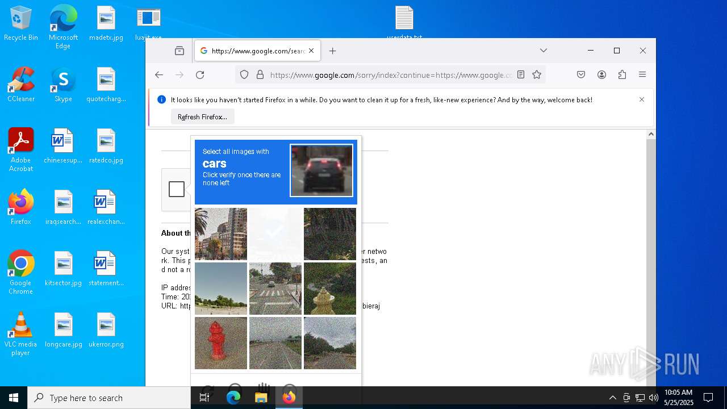Select captcha tile showing empty road
This screenshot has width=727, height=409.
pyautogui.click(x=275, y=343)
